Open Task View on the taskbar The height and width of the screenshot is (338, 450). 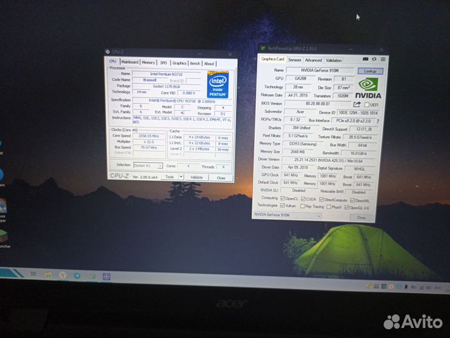pyautogui.click(x=33, y=274)
